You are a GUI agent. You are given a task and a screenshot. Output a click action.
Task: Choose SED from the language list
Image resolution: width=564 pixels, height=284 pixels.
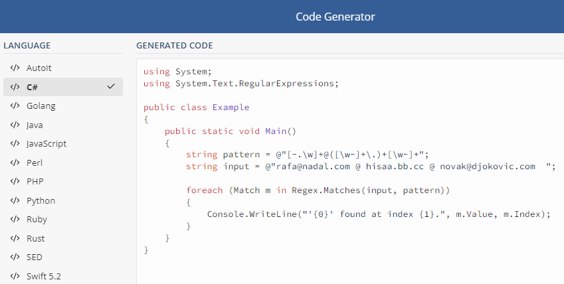click(x=35, y=257)
